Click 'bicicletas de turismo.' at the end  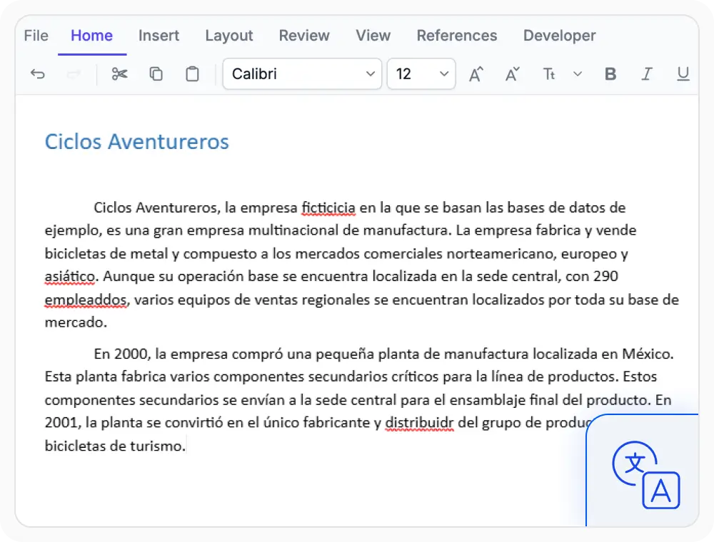[115, 446]
